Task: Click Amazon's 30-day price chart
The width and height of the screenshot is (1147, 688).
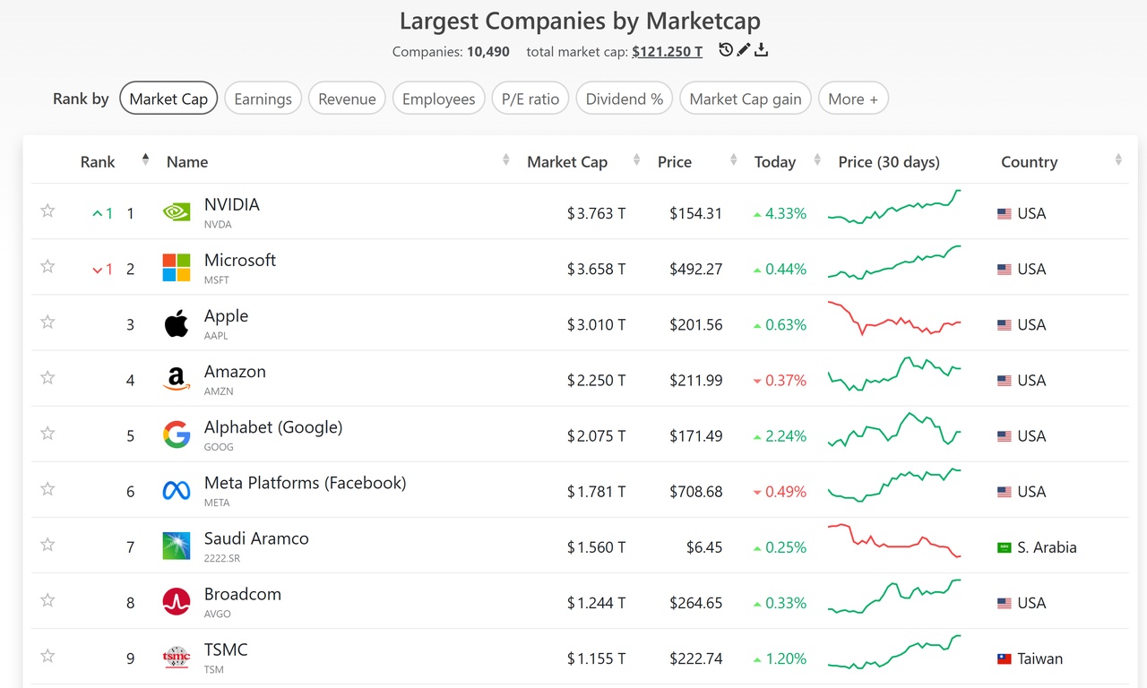Action: tap(894, 374)
